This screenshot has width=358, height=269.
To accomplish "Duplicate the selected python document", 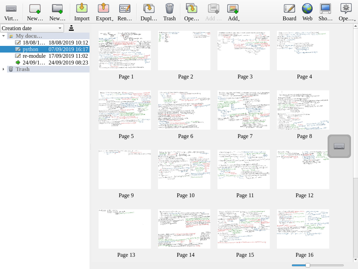I will (148, 12).
